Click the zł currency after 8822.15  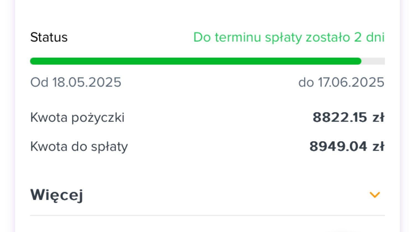[x=378, y=117]
